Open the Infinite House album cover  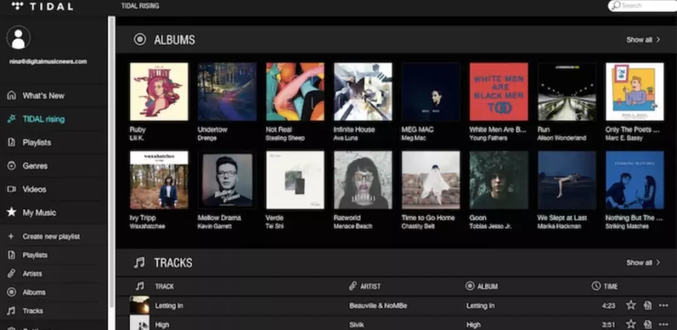pos(363,91)
